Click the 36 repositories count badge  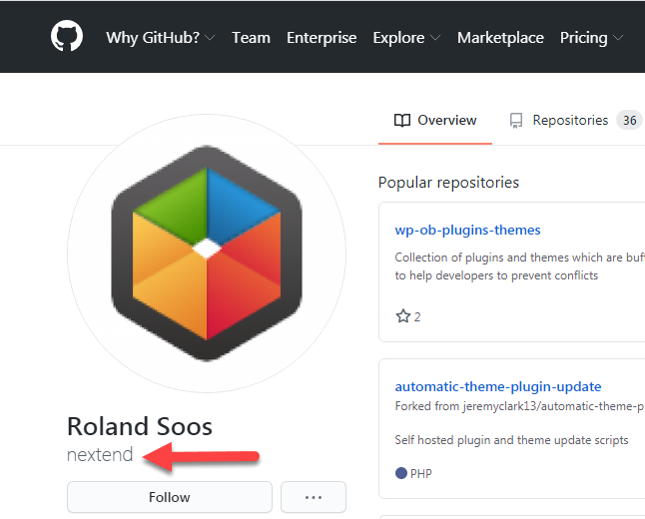click(x=629, y=121)
